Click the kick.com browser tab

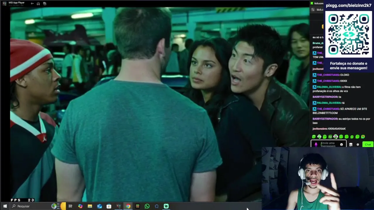pos(317,3)
